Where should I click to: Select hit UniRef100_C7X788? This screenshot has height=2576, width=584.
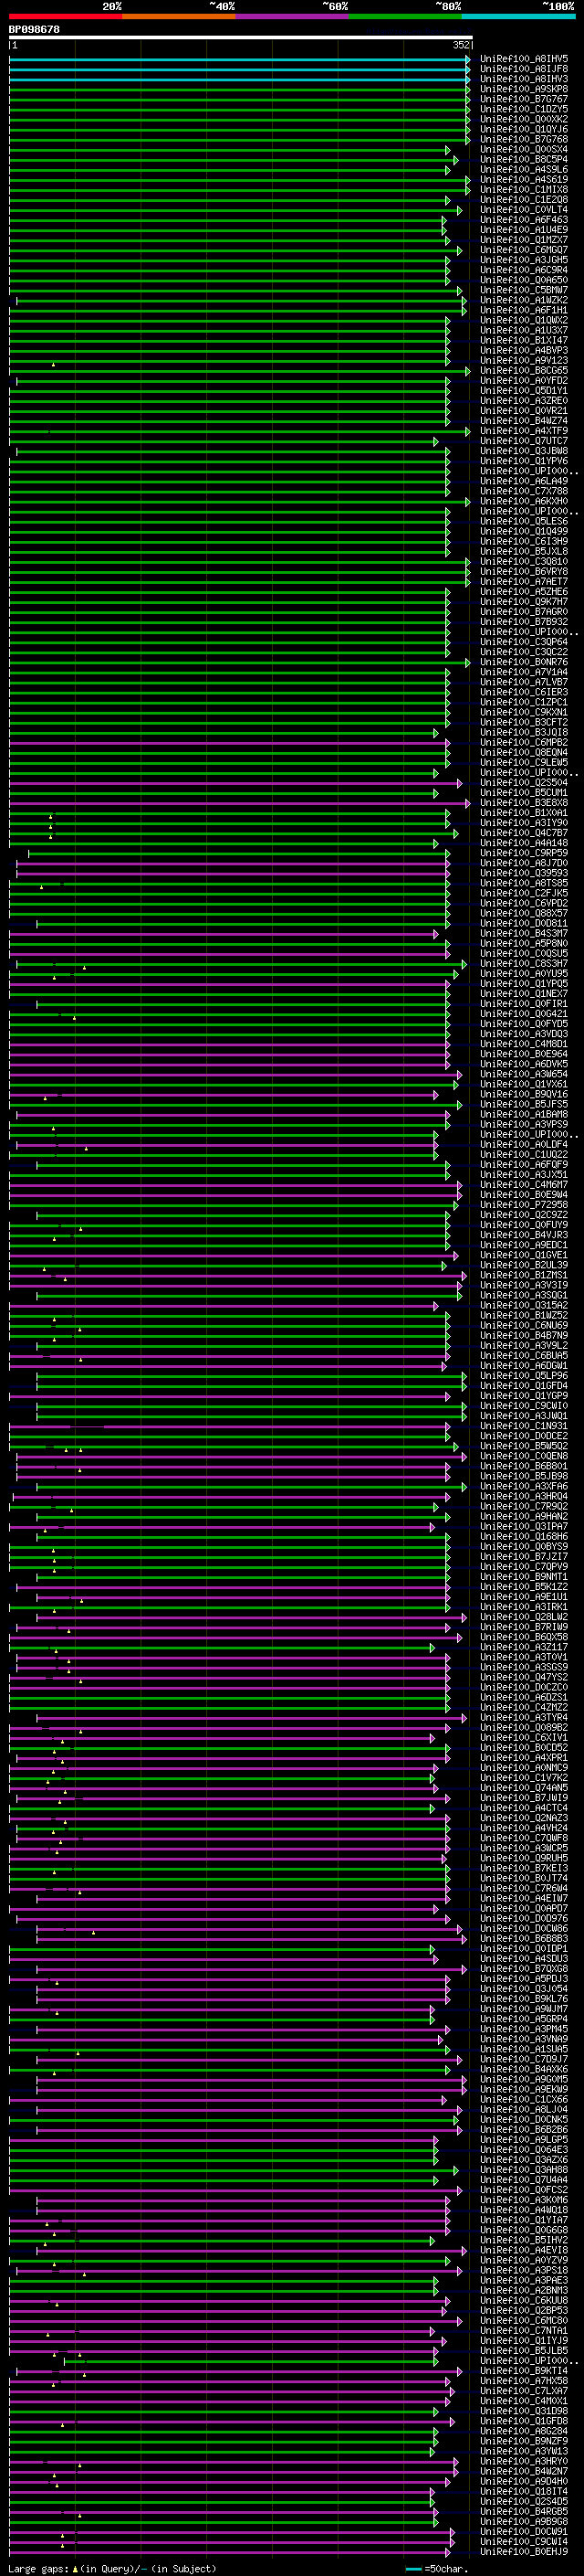pyautogui.click(x=524, y=491)
